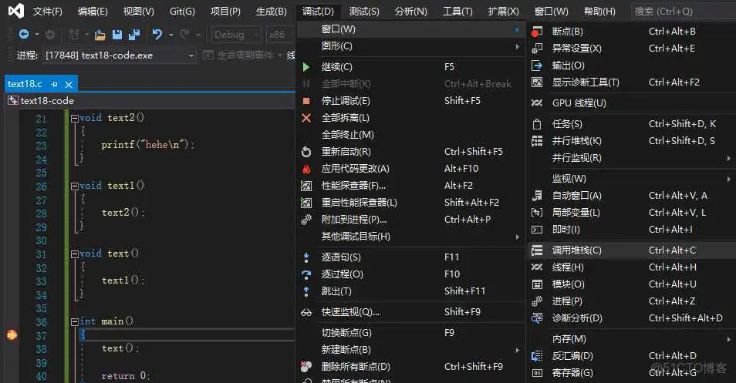Close the text18.c tab
736x383 pixels.
pyautogui.click(x=69, y=84)
